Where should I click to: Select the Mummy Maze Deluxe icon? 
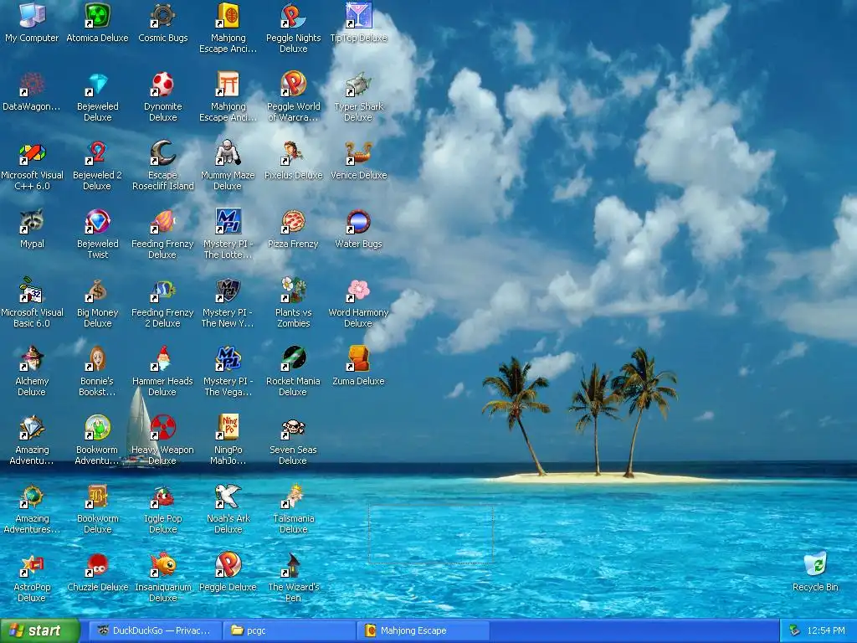(x=228, y=153)
